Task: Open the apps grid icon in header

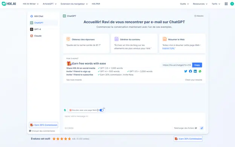Action: (226, 4)
